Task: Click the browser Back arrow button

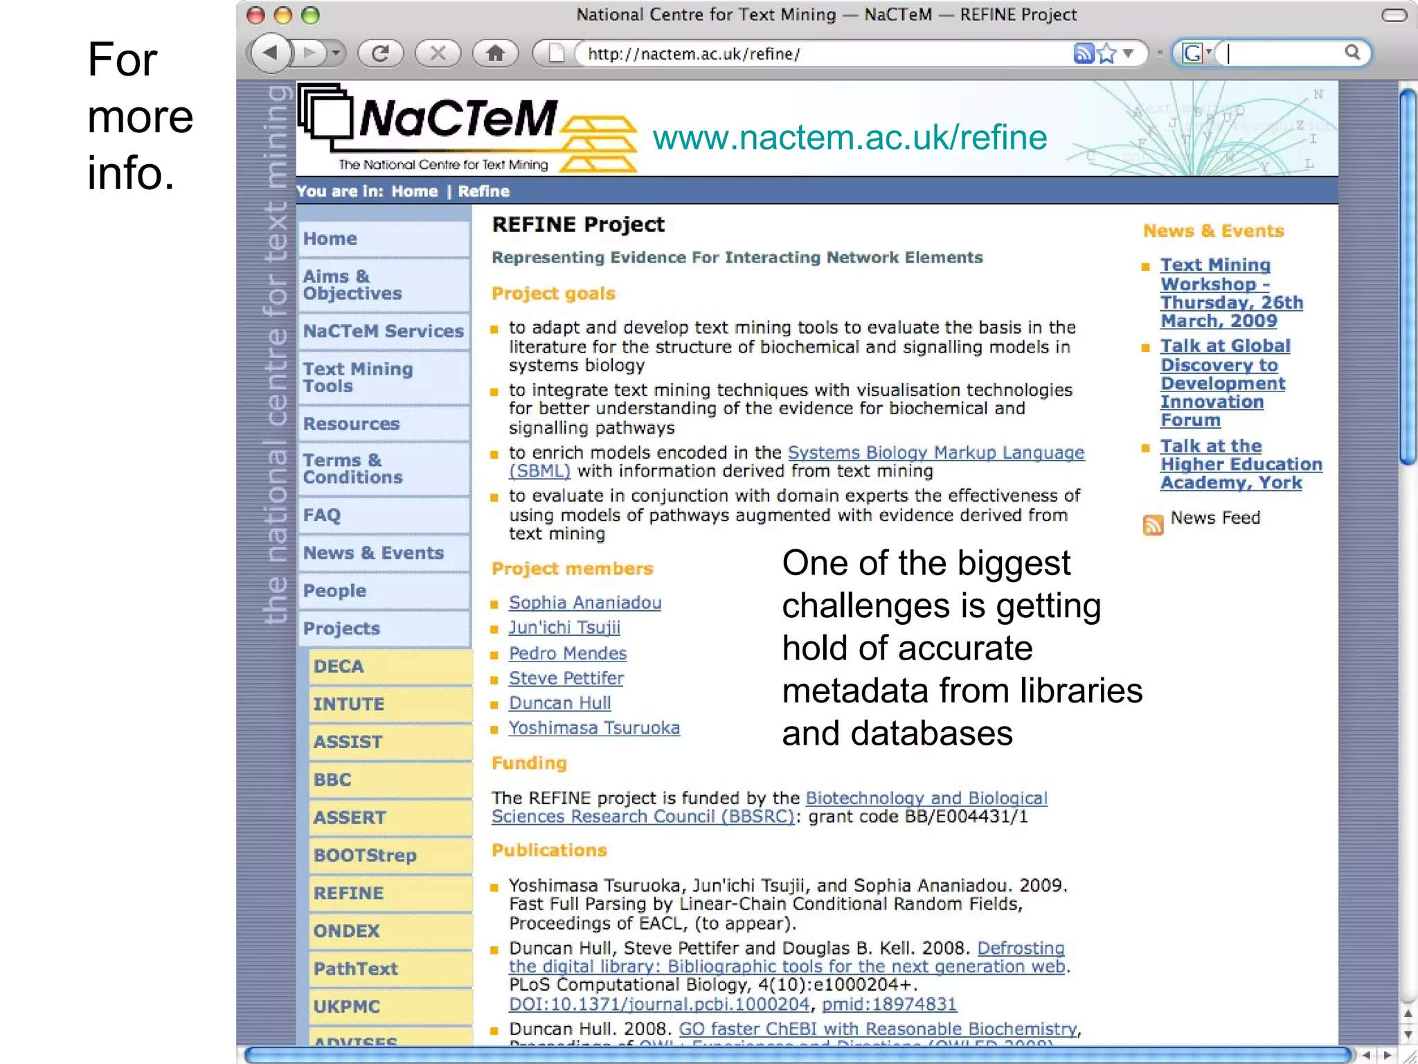Action: 270,53
